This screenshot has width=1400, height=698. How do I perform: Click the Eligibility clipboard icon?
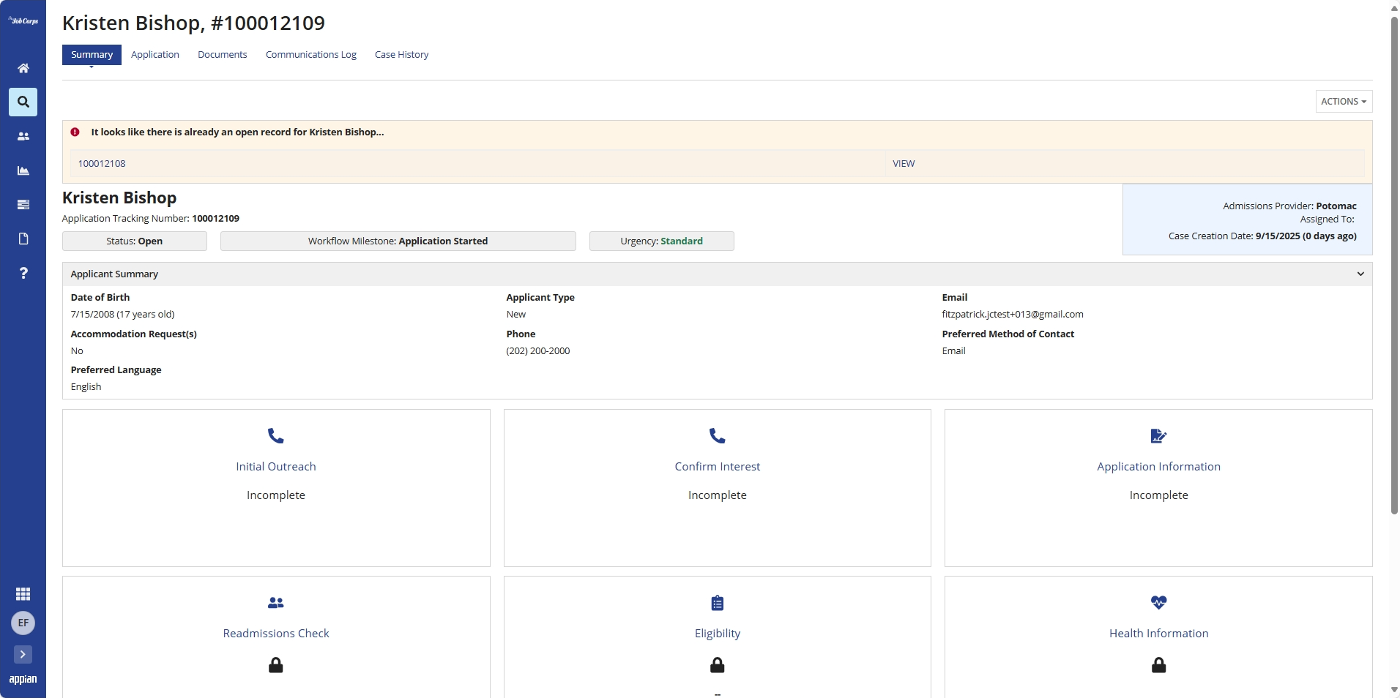click(x=718, y=603)
